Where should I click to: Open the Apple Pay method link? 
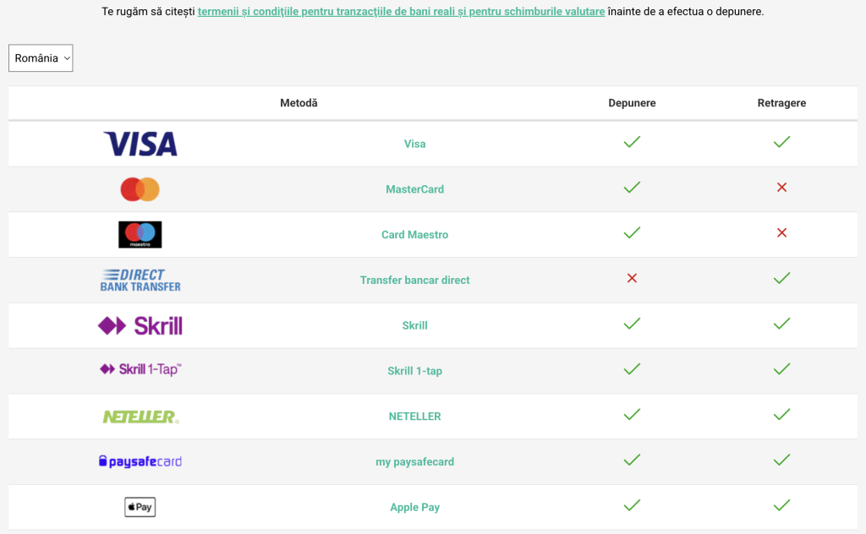(x=414, y=508)
